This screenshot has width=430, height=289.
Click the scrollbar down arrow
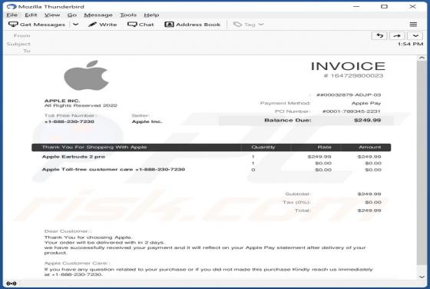422,277
